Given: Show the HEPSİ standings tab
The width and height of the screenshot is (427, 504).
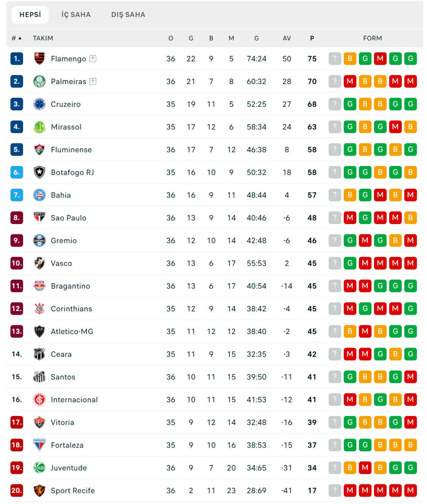Looking at the screenshot, I should pyautogui.click(x=30, y=15).
